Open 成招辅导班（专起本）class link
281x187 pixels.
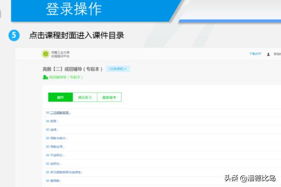(66, 77)
